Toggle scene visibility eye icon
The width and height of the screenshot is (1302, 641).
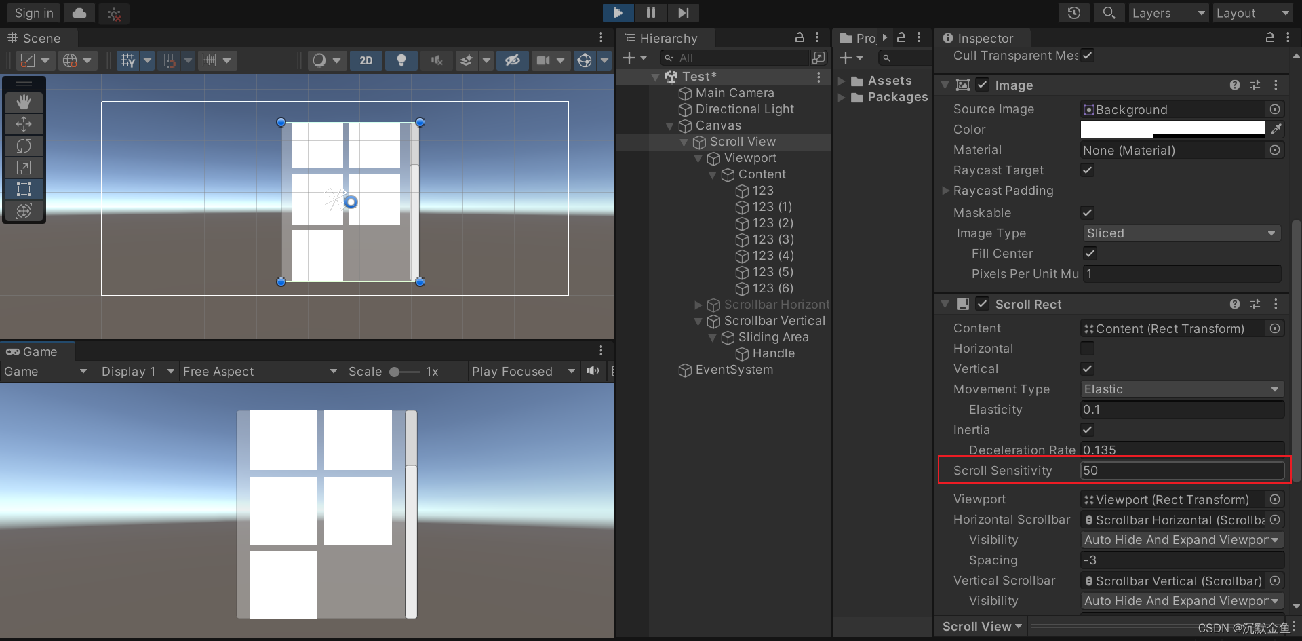[x=513, y=60]
